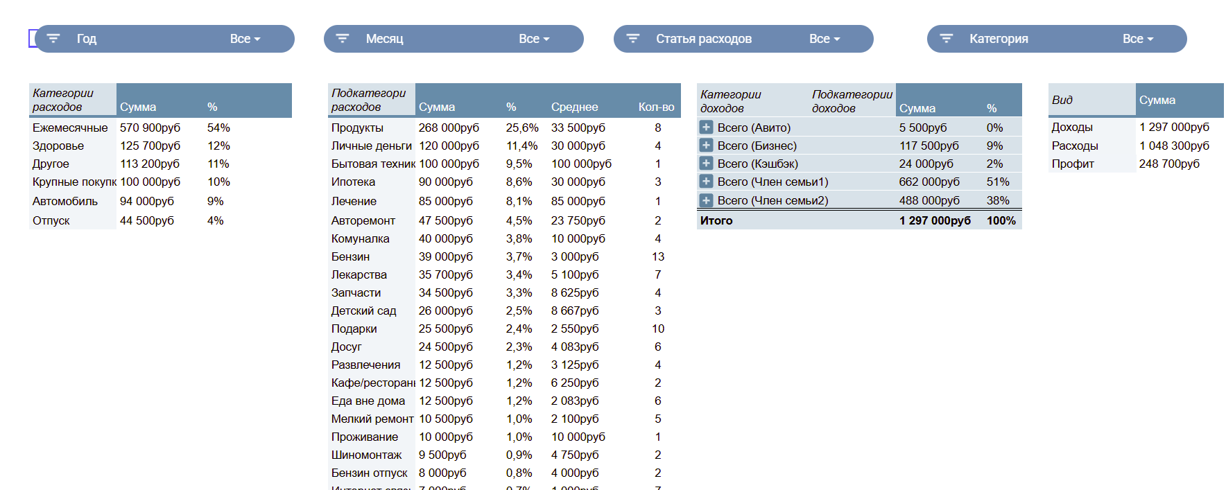The width and height of the screenshot is (1226, 490).
Task: Open the Месяц slicer Все dropdown
Action: [534, 39]
